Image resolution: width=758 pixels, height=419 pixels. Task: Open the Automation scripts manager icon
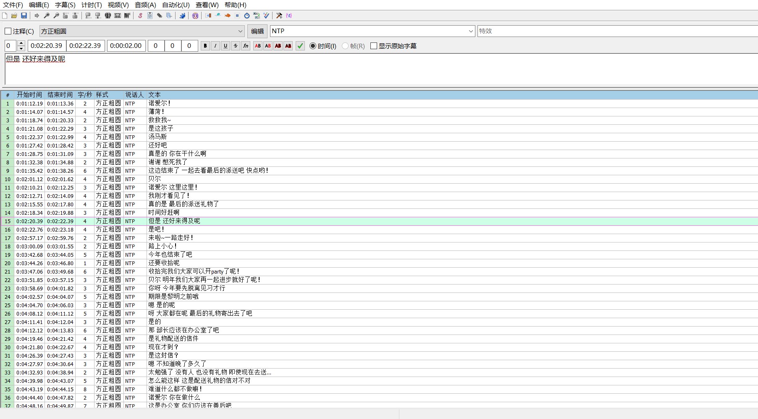(x=182, y=16)
